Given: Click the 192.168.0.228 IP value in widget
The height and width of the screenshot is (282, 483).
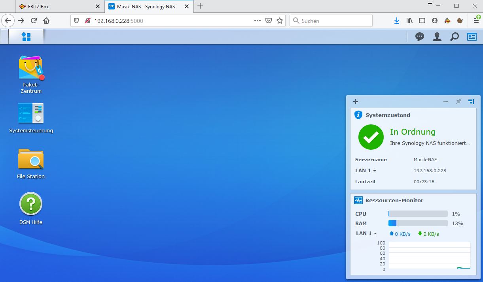Looking at the screenshot, I should coord(430,171).
